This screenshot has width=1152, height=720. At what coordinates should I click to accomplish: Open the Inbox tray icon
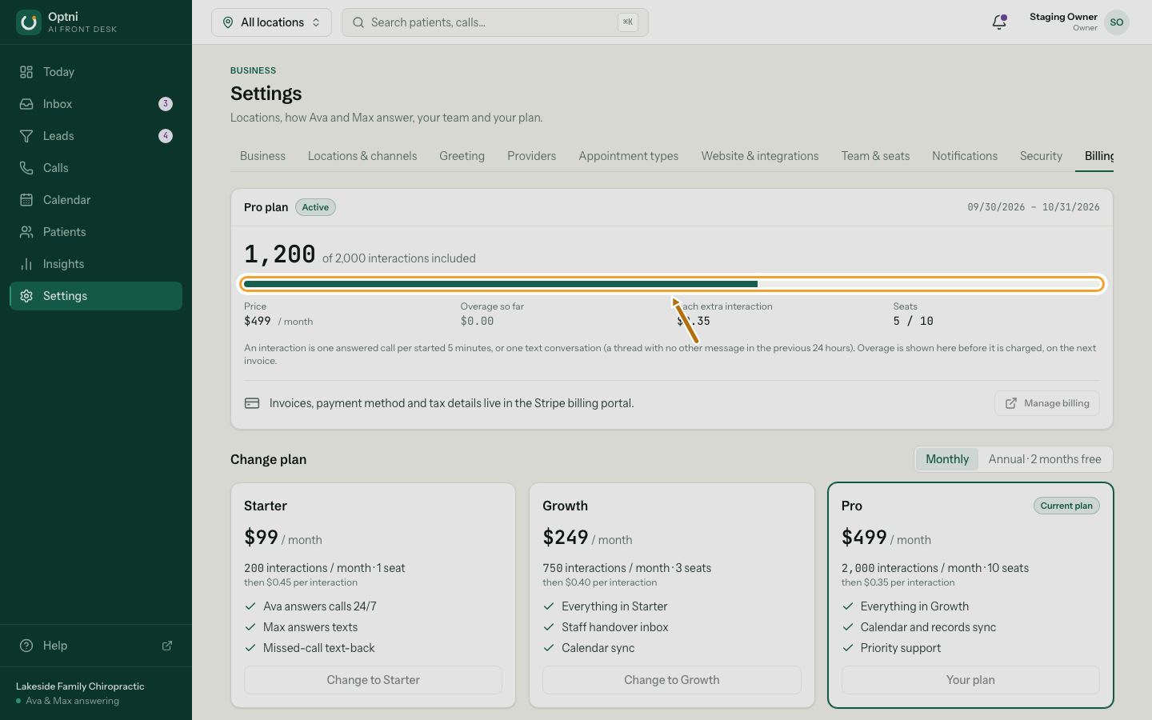coord(26,104)
